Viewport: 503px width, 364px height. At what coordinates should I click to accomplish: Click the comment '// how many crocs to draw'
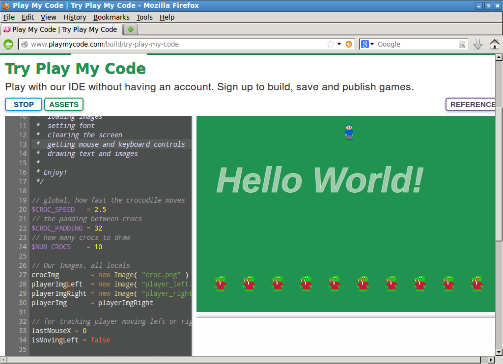point(81,237)
